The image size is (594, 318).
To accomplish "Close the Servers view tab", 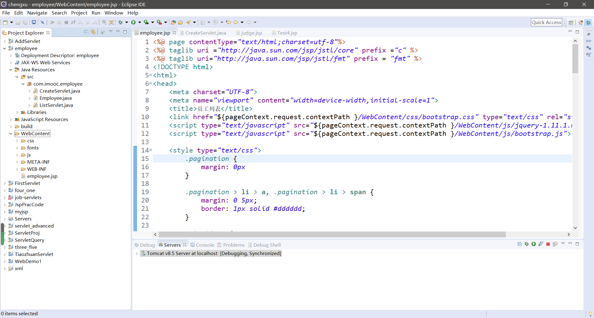I will pyautogui.click(x=185, y=245).
